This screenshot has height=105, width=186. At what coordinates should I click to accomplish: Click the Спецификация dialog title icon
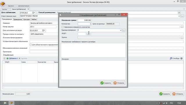tap(60, 15)
